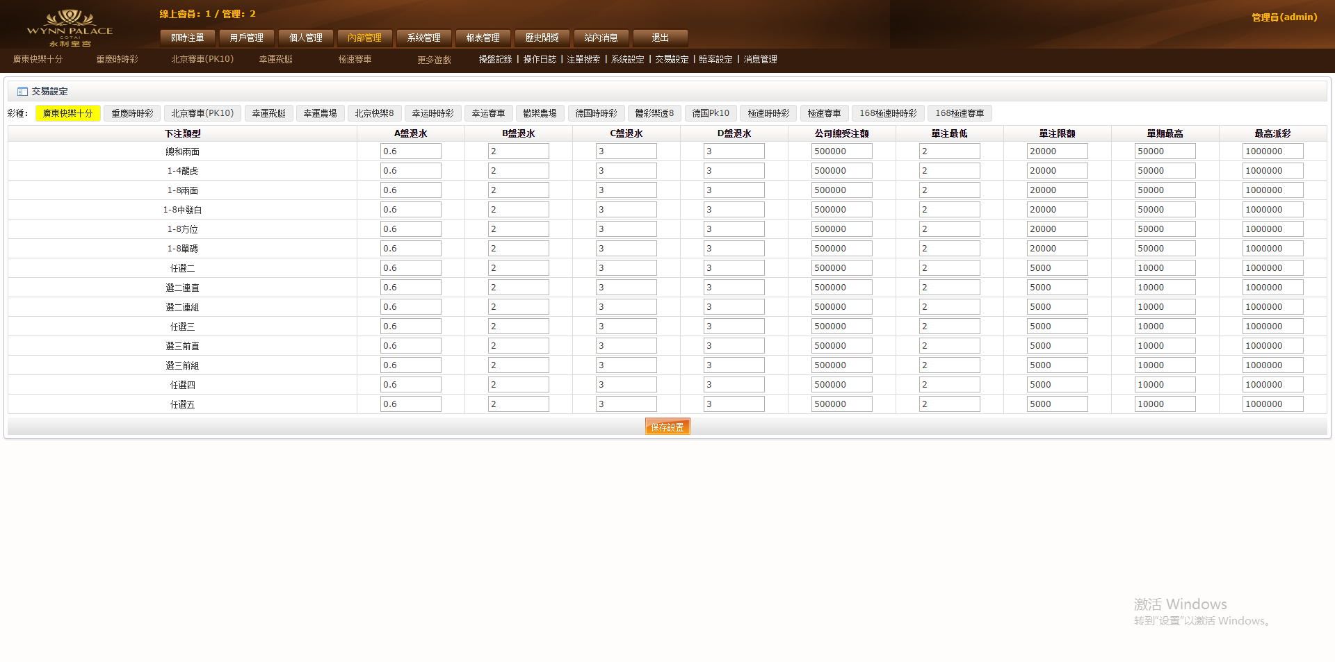Screen dimensions: 1335x662
Task: Open the 賠率設定 submenu link
Action: tap(715, 60)
